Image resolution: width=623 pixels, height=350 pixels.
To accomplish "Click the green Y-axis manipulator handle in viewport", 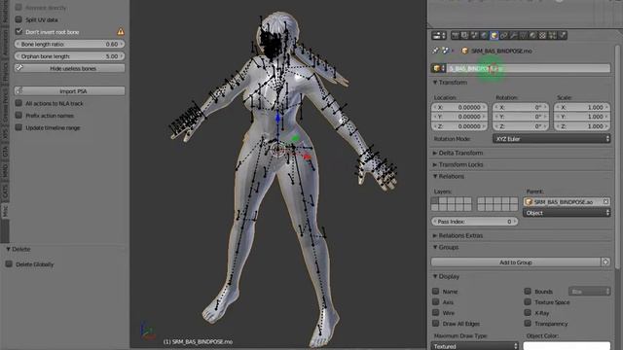I will (295, 138).
